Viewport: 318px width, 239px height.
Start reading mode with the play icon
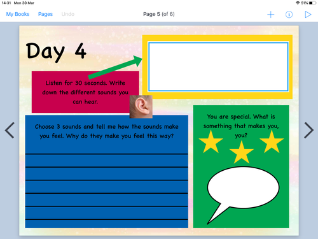308,15
